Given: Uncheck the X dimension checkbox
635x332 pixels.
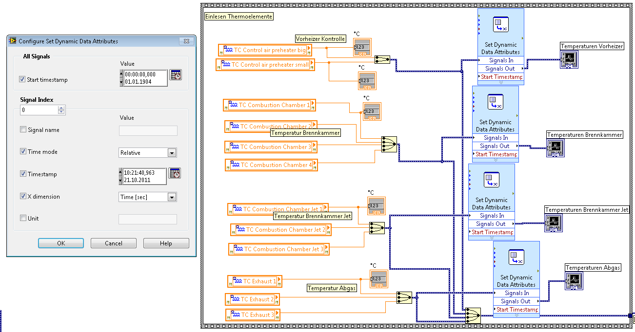Looking at the screenshot, I should pos(23,196).
